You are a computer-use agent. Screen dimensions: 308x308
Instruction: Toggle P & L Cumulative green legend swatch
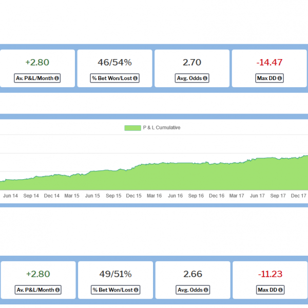(132, 128)
